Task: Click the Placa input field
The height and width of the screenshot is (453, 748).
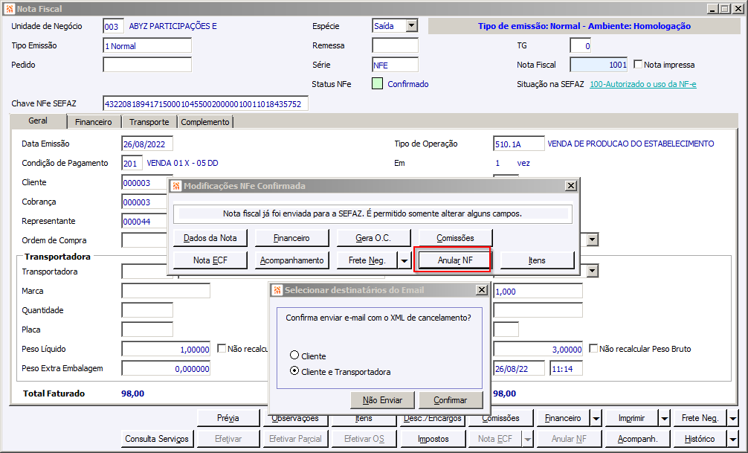Action: pyautogui.click(x=147, y=330)
